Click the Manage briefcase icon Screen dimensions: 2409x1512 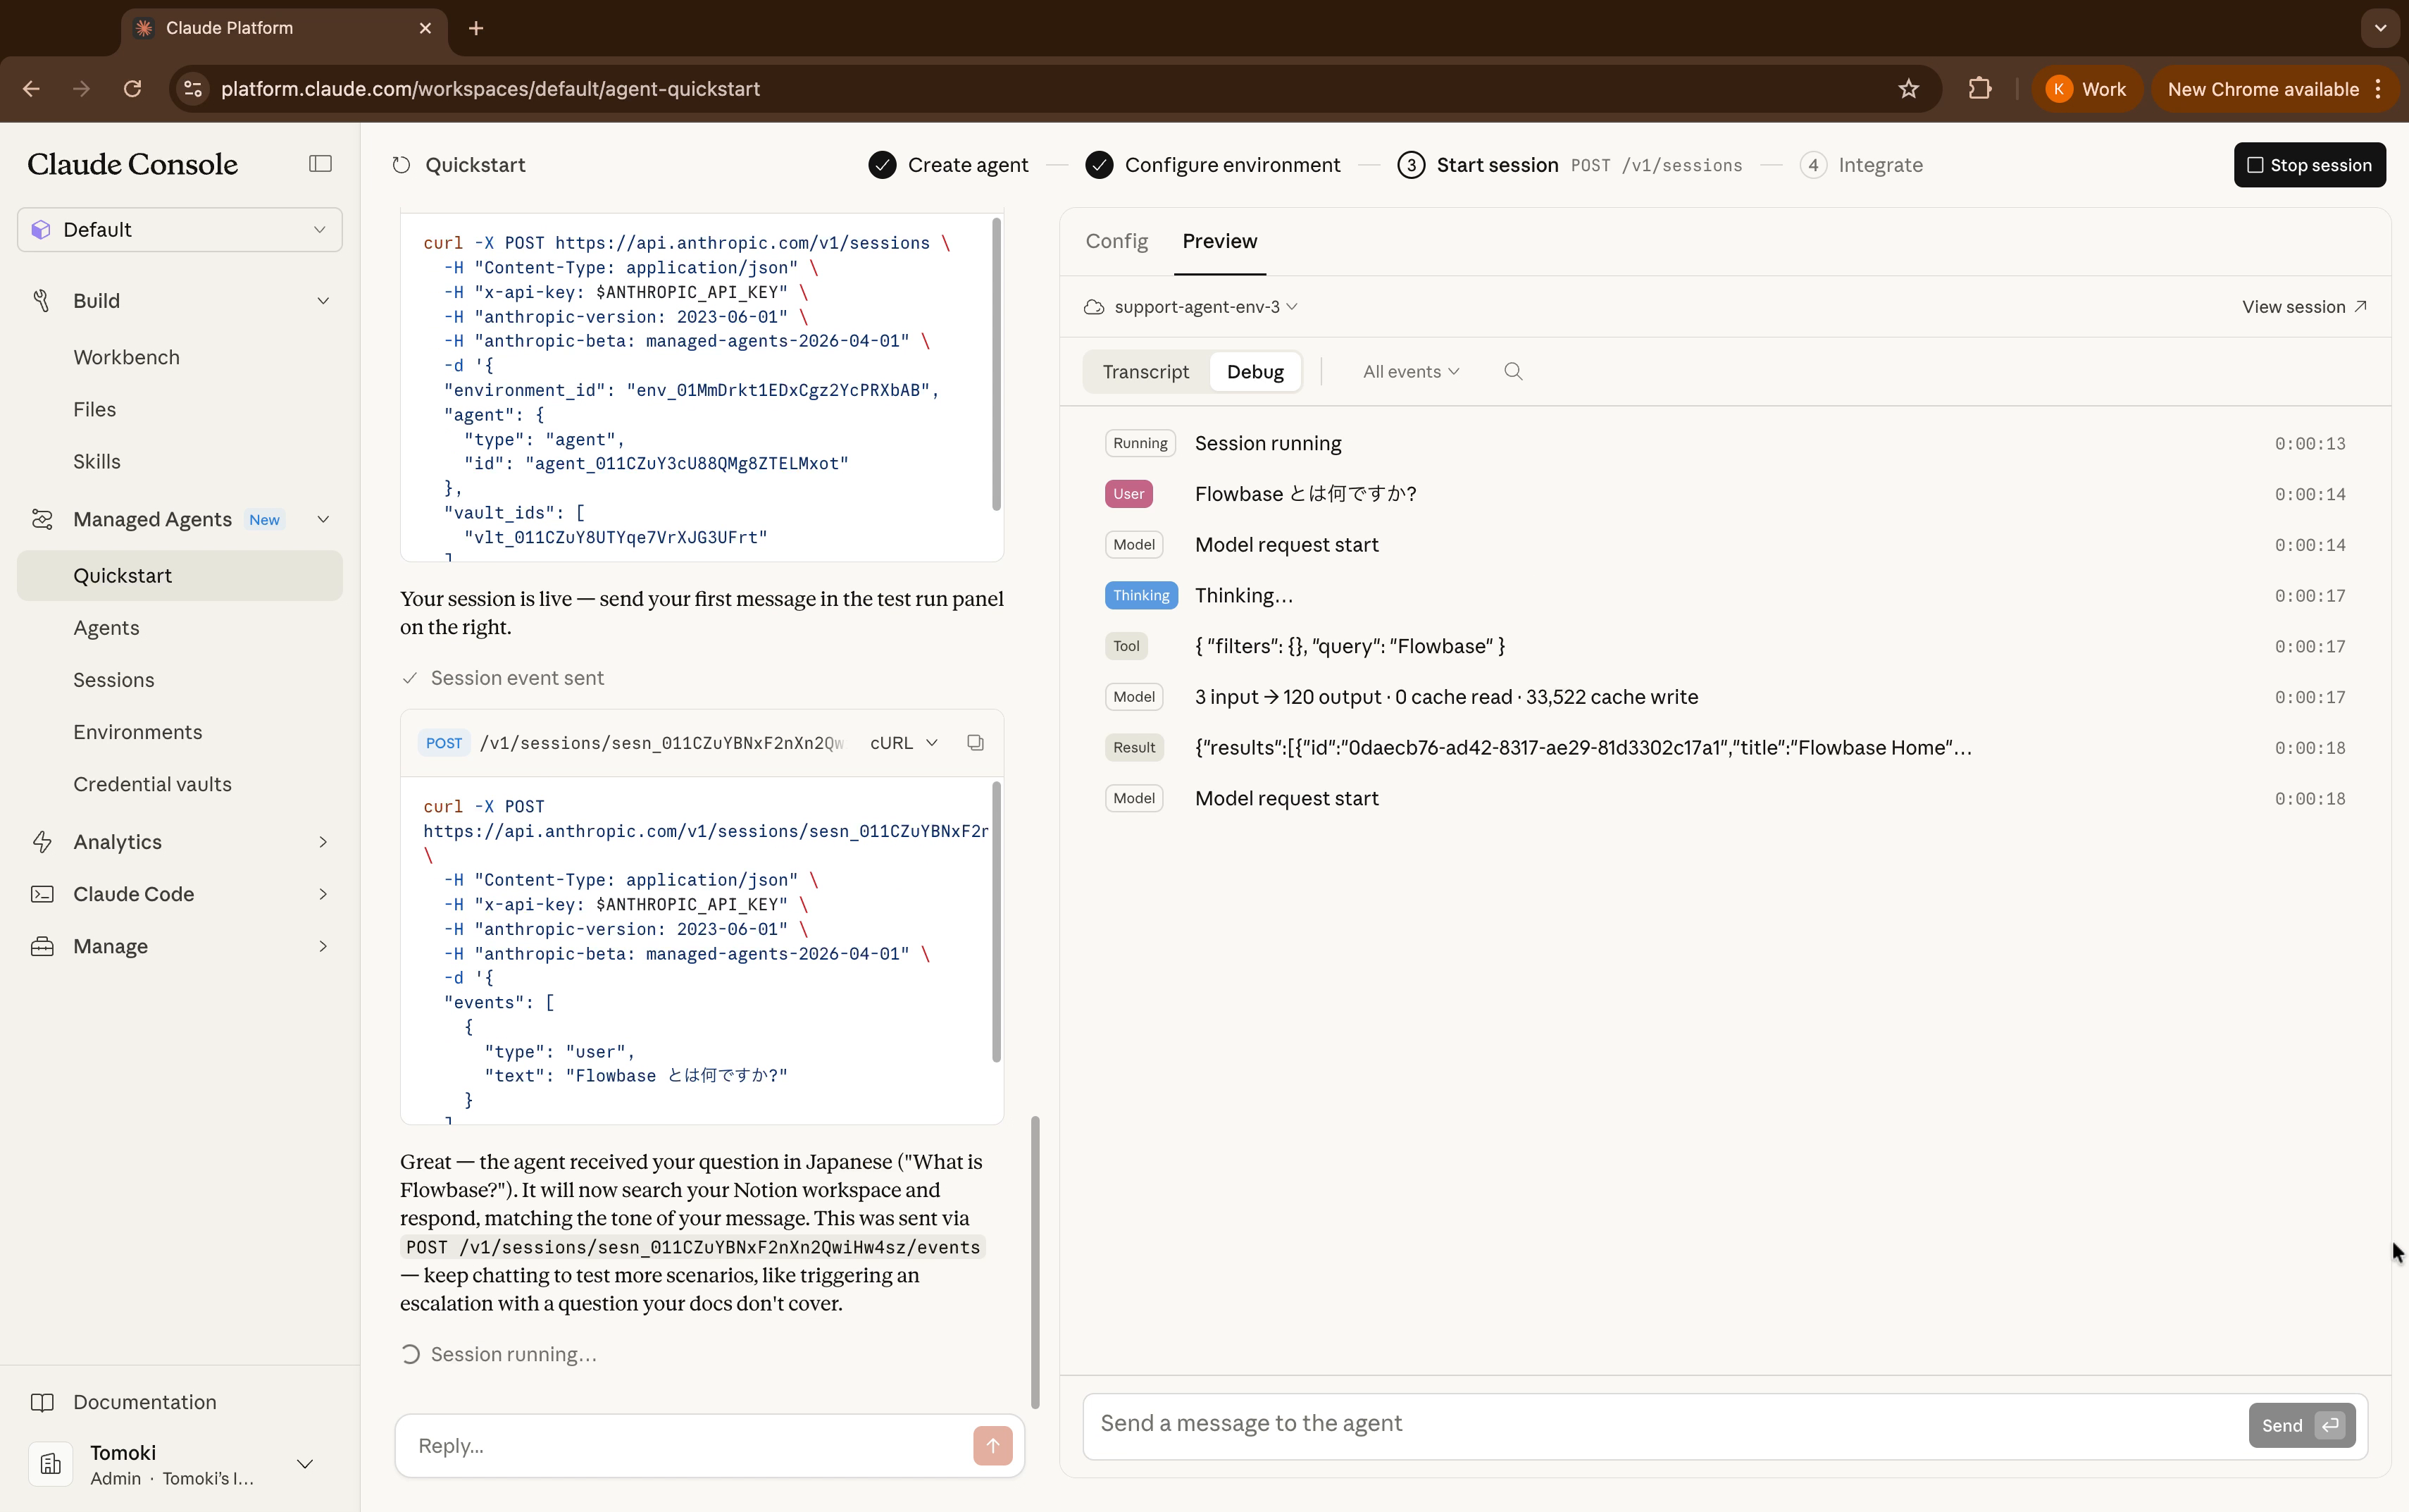41,946
